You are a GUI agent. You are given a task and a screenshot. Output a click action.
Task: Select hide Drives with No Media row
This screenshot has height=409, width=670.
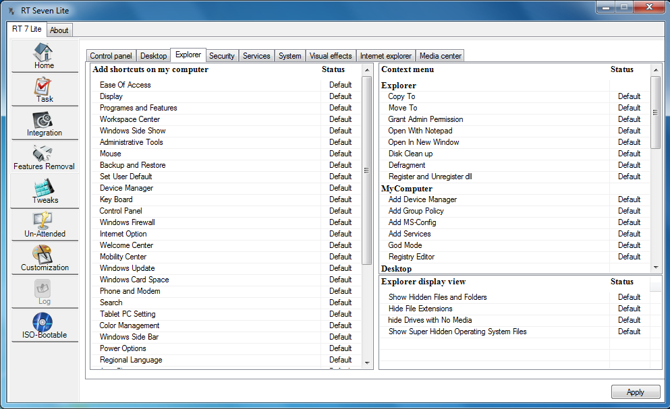pos(515,320)
